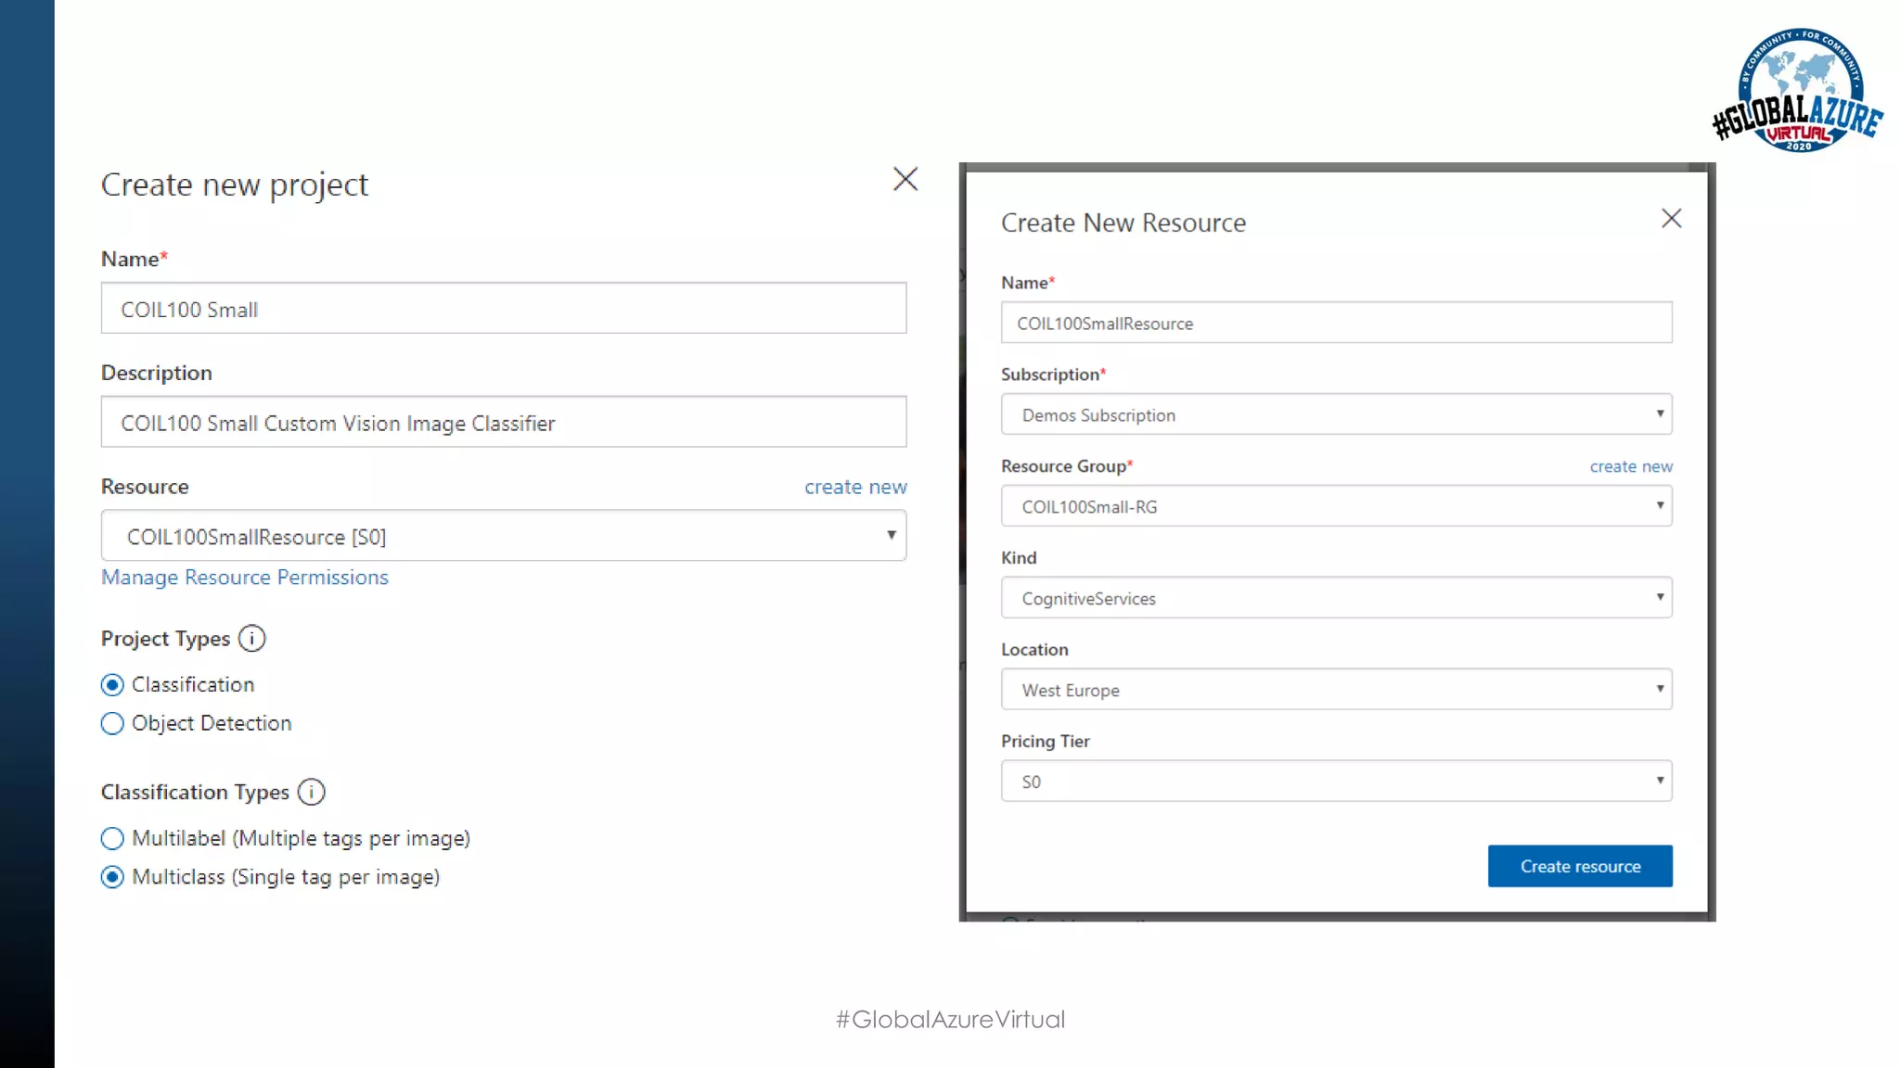Image resolution: width=1900 pixels, height=1068 pixels.
Task: Close the Create New Resource dialog
Action: pos(1671,219)
